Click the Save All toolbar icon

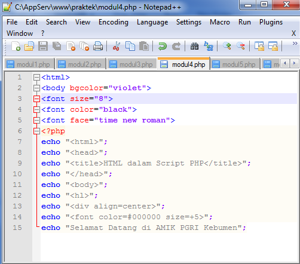[57, 46]
